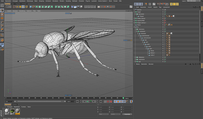Collapse the zeh4 tree node
The height and width of the screenshot is (119, 203).
(146, 49)
